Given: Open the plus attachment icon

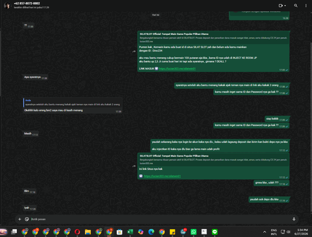Looking at the screenshot, I should 19,219.
